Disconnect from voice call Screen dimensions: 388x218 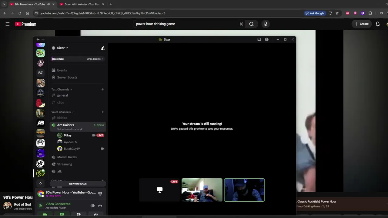pyautogui.click(x=100, y=206)
